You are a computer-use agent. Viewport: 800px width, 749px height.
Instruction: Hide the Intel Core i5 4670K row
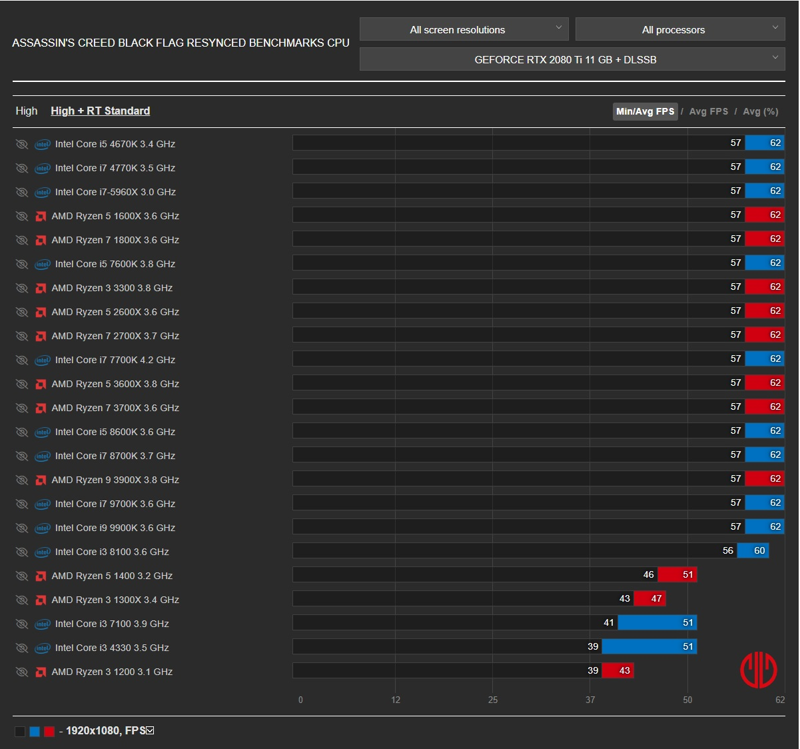[21, 145]
